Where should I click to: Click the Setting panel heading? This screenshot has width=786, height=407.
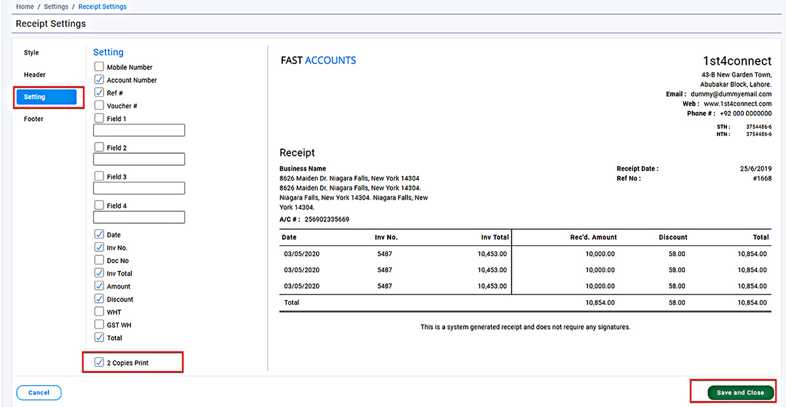(108, 52)
